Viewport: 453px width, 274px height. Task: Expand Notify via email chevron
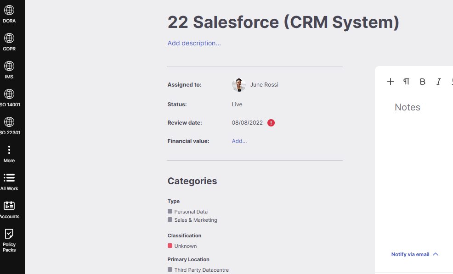click(x=436, y=254)
